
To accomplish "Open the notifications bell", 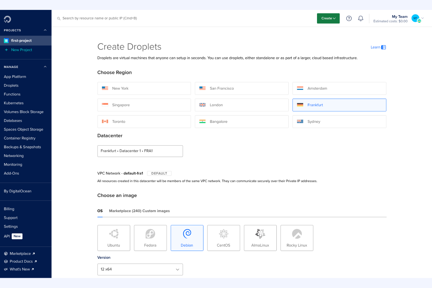I will click(360, 18).
